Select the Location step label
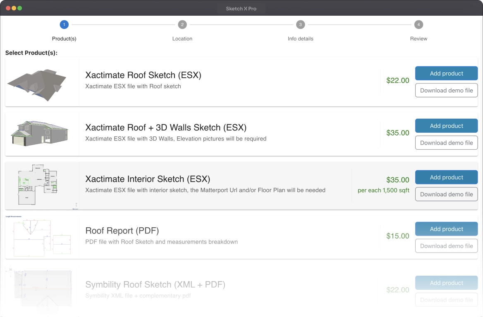The height and width of the screenshot is (317, 483). 182,39
